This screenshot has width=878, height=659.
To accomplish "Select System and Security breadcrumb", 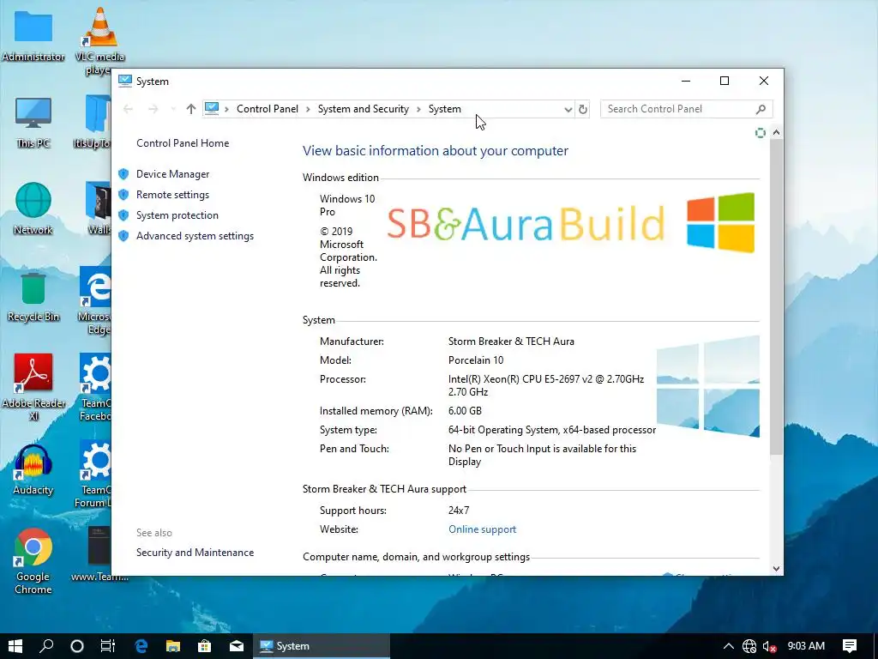I will coord(364,109).
